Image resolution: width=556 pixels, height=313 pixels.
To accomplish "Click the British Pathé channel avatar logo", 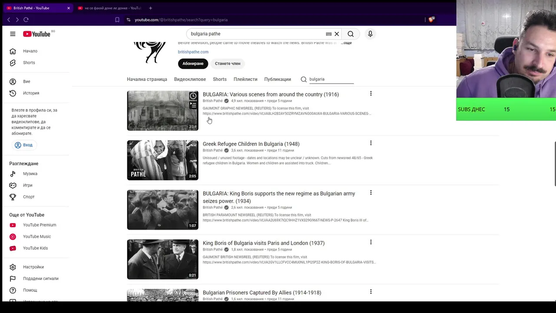I will [x=150, y=52].
